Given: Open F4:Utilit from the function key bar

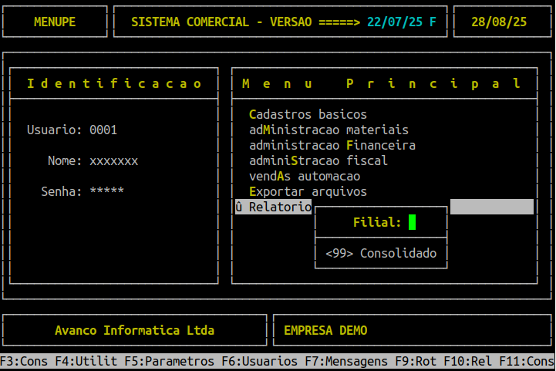Looking at the screenshot, I should 86,362.
